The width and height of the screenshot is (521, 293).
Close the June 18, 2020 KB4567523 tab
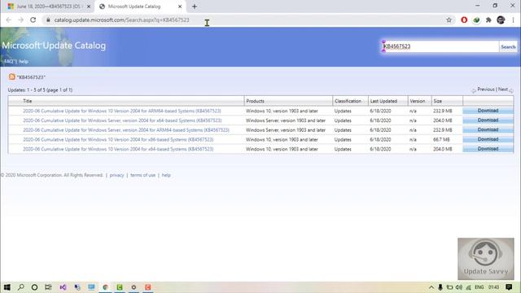coord(89,7)
